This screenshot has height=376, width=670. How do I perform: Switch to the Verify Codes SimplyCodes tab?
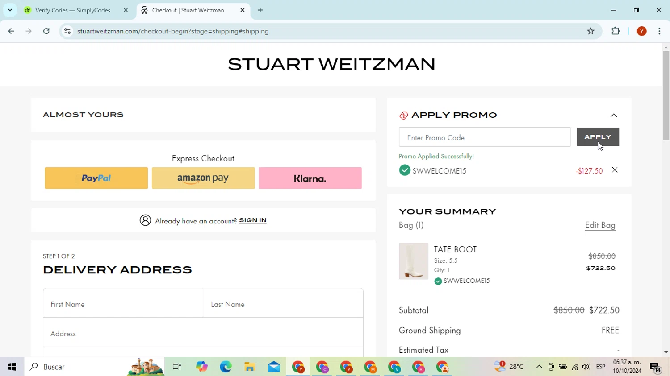pos(73,10)
